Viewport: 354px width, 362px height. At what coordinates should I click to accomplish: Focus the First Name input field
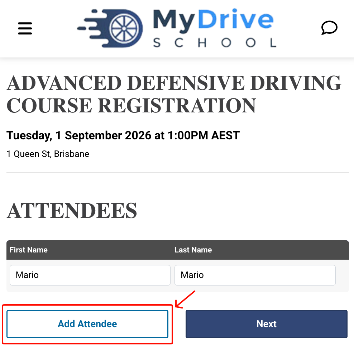[x=90, y=275]
